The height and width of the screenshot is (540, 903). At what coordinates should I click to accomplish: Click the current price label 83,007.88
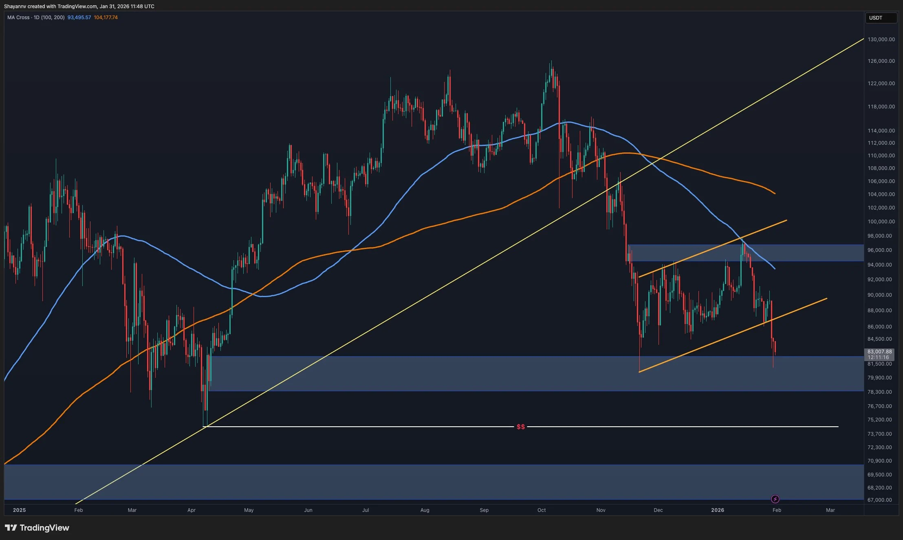[x=879, y=351]
